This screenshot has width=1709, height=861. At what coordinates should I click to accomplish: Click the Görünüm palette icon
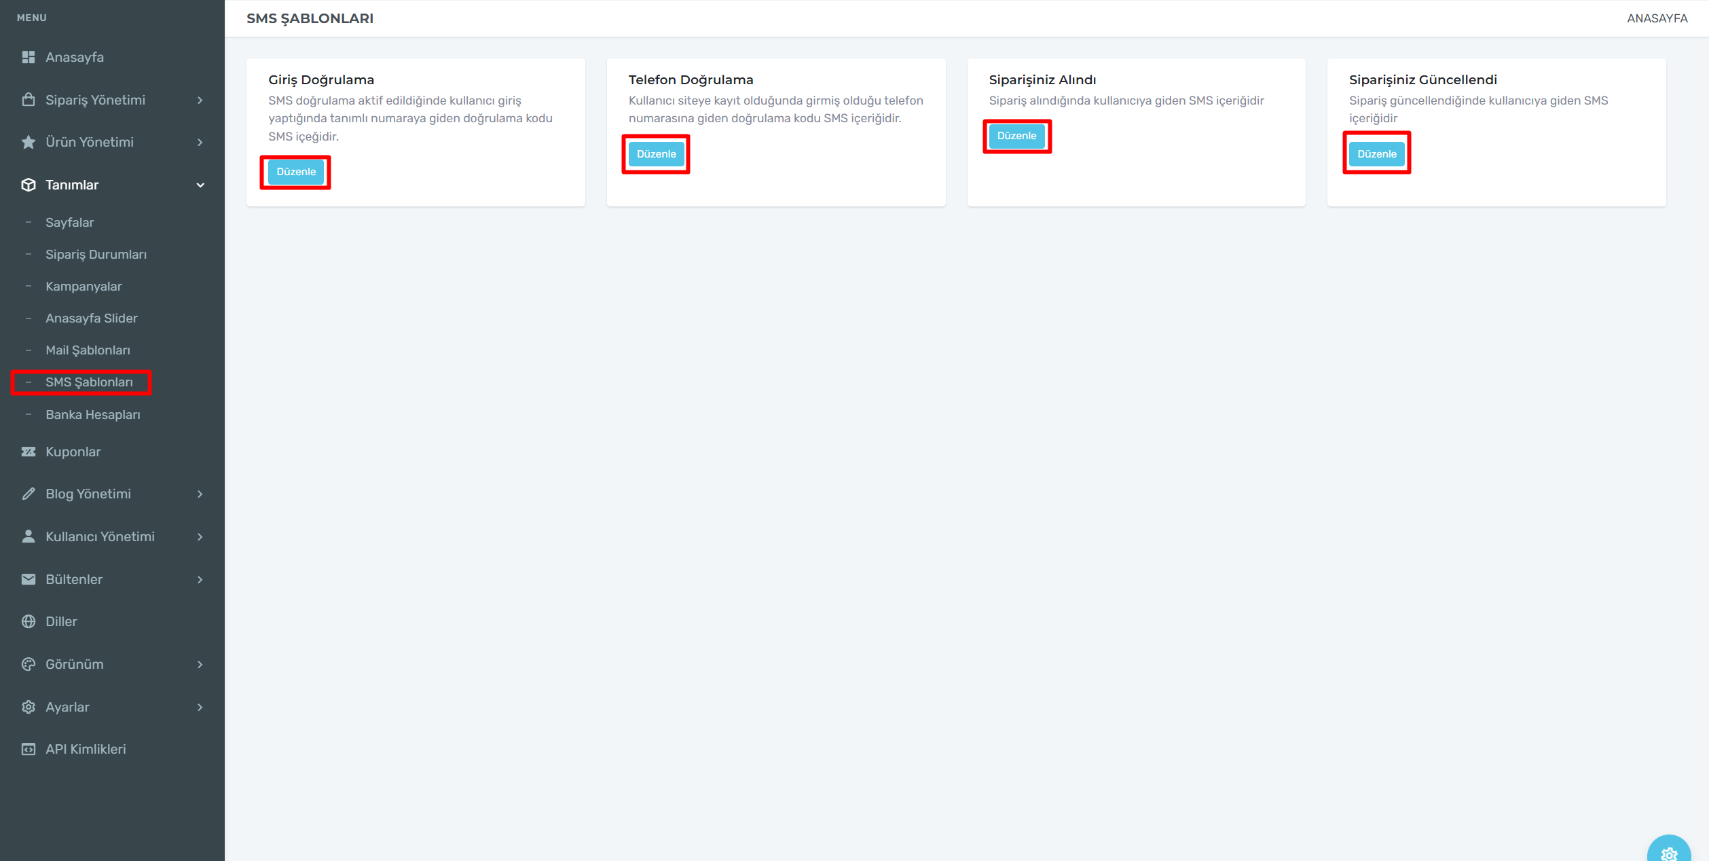coord(29,664)
